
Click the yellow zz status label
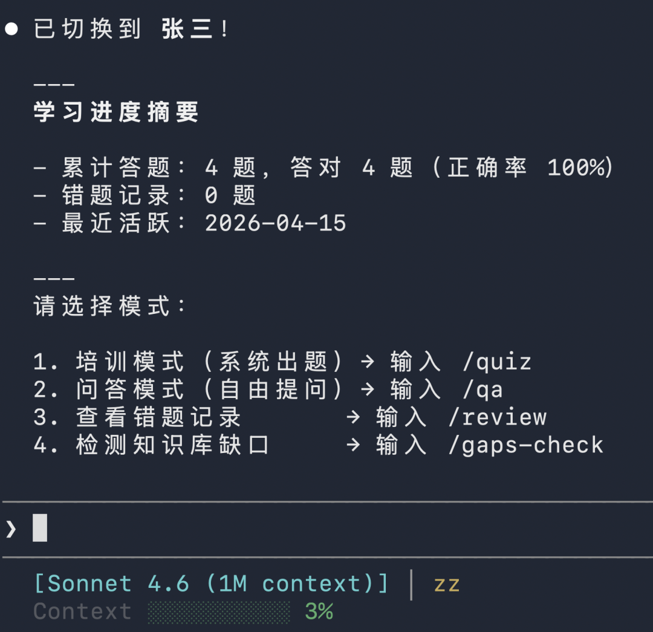(x=447, y=584)
